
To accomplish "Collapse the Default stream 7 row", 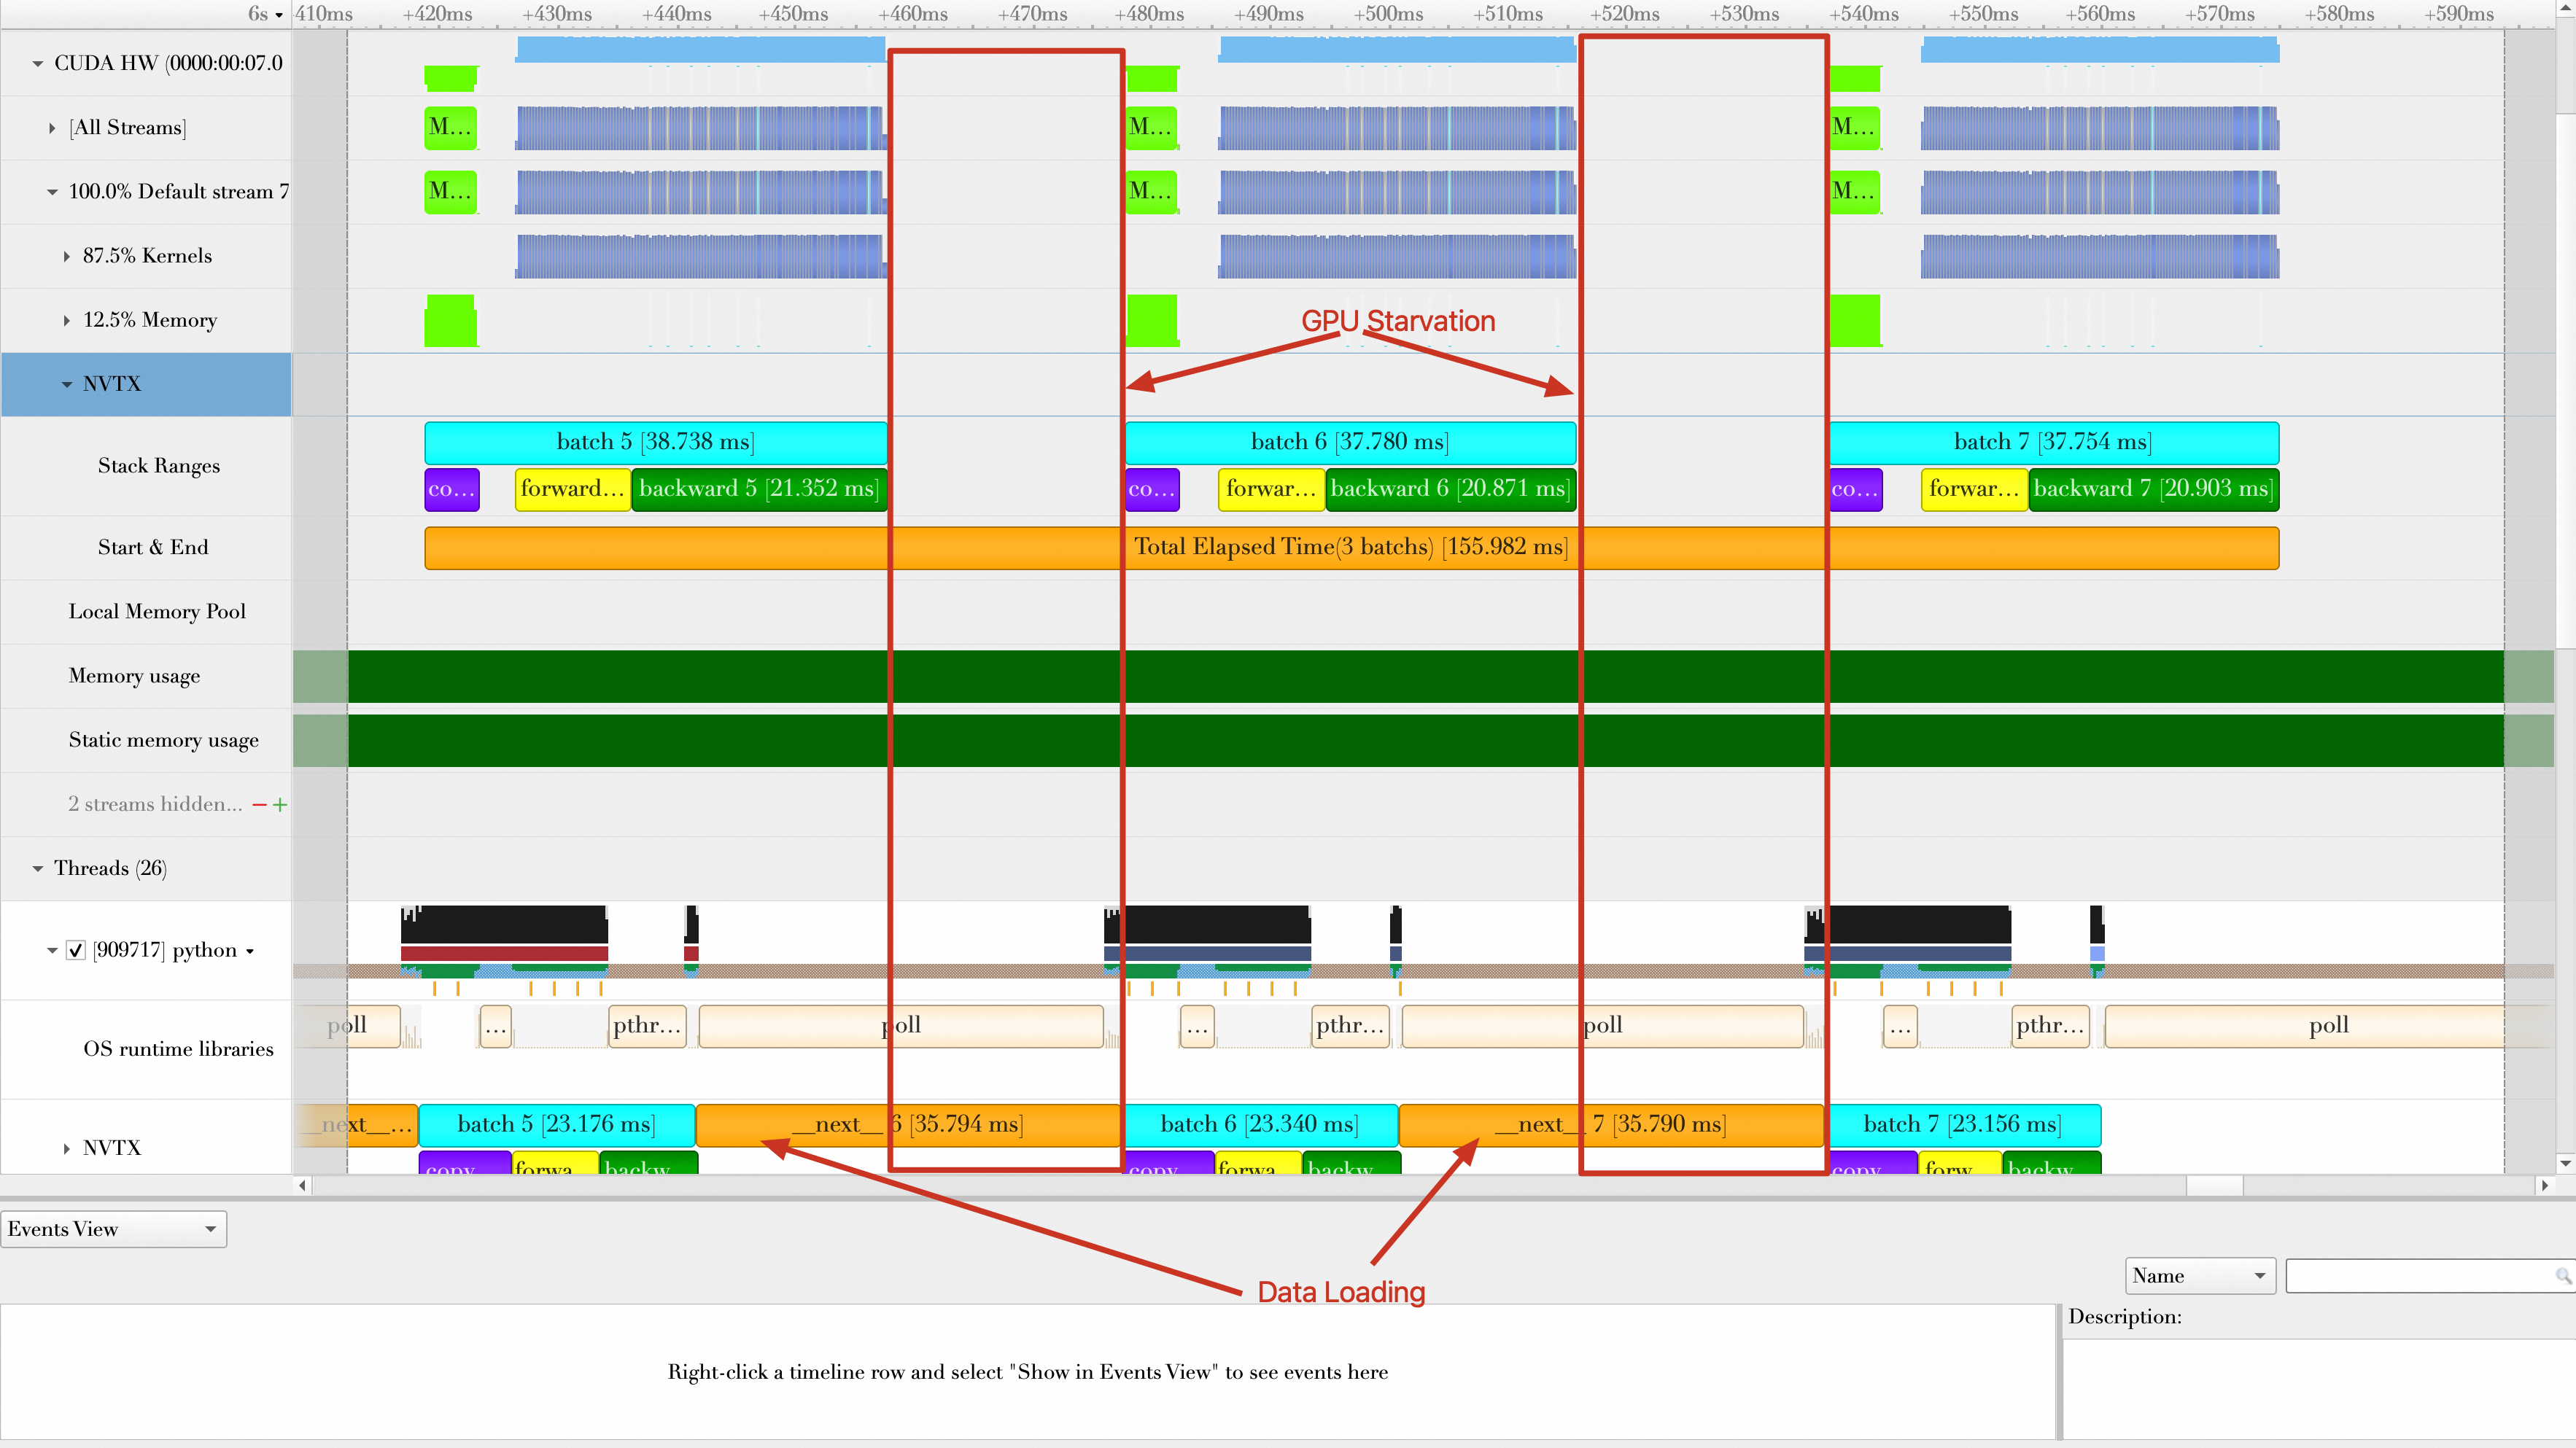I will point(52,192).
